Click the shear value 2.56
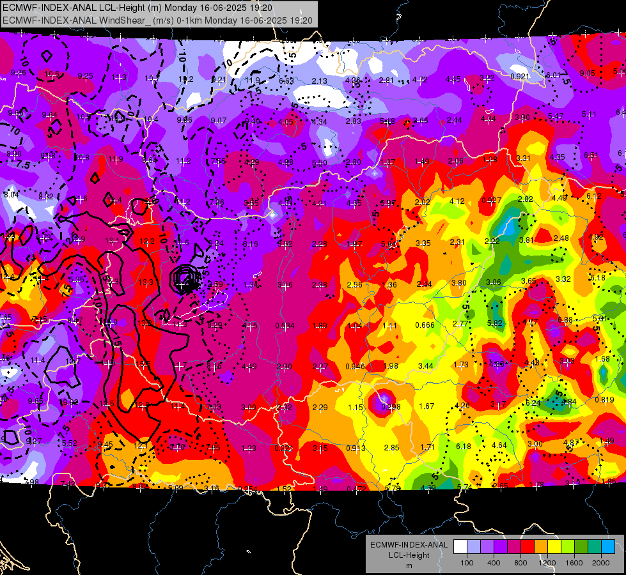 [x=354, y=284]
